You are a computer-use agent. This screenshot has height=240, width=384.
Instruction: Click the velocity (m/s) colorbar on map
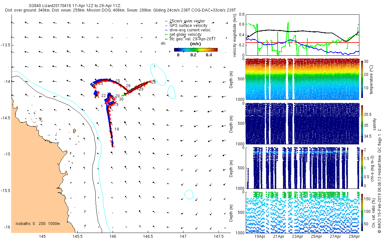pyautogui.click(x=196, y=50)
